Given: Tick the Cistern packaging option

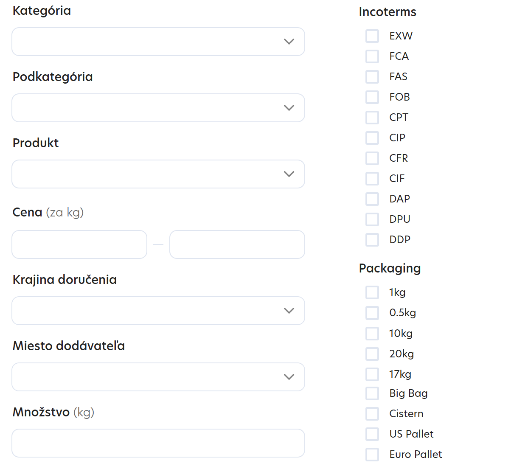Looking at the screenshot, I should coord(372,413).
